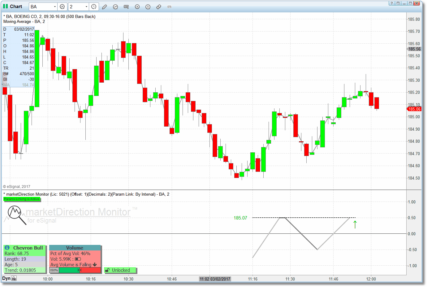Click the 11:02 03/02/2017 time cursor label

(x=215, y=279)
